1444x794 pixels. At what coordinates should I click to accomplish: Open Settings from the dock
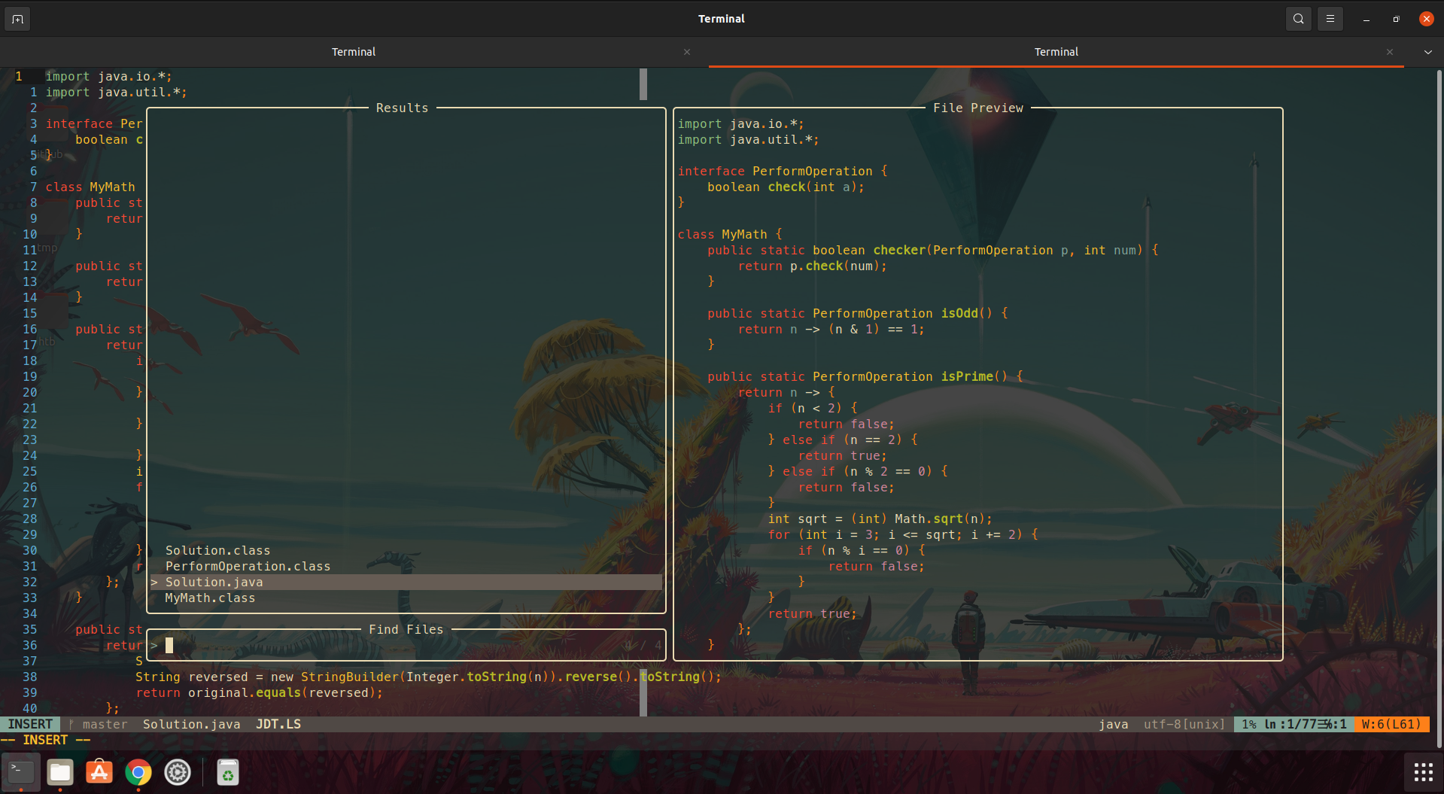(x=178, y=772)
